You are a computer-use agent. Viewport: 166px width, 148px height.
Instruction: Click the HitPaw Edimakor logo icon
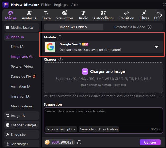[x=6, y=5]
